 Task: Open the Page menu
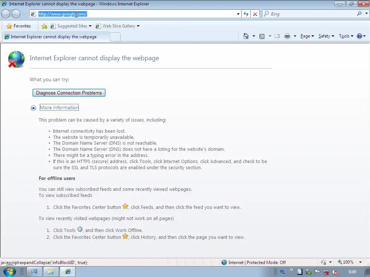point(307,36)
